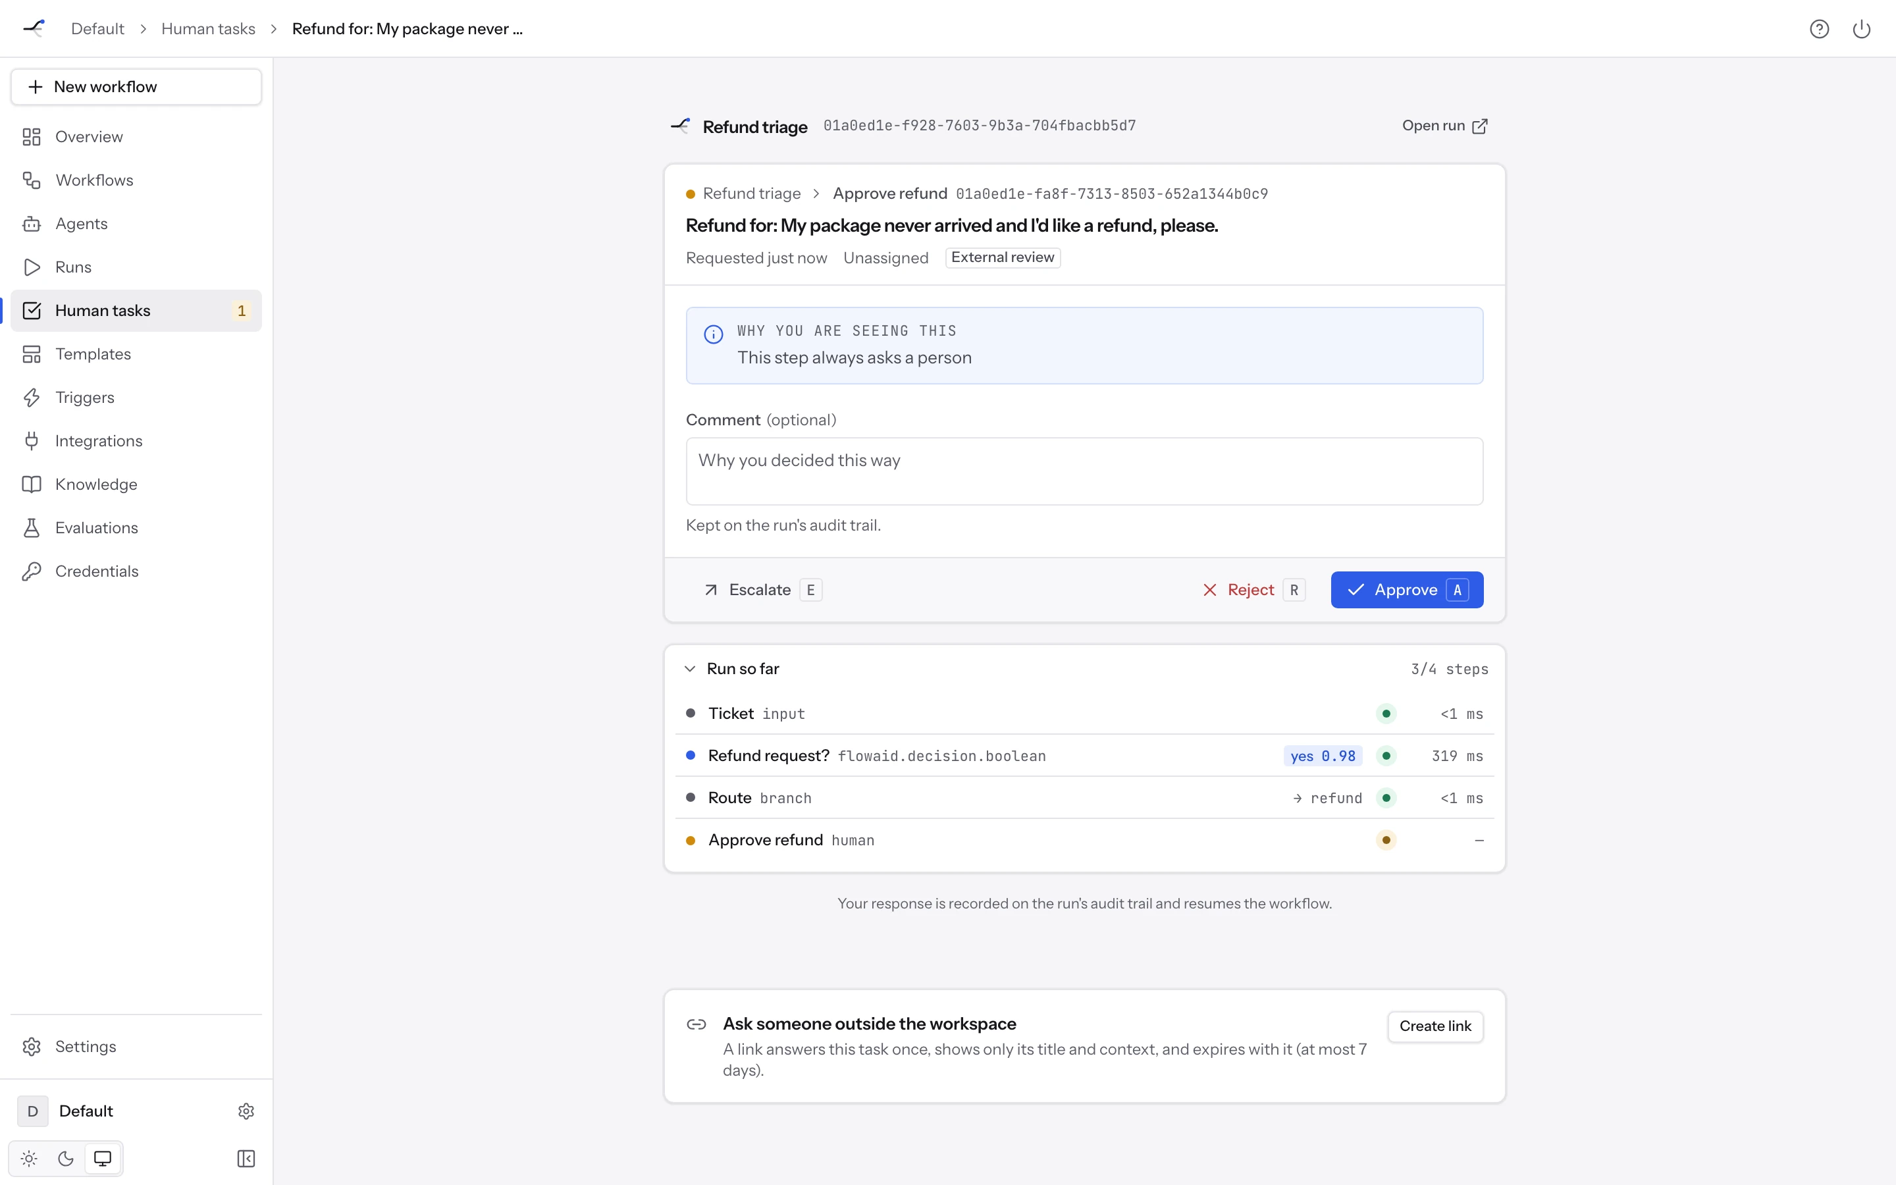The width and height of the screenshot is (1896, 1185).
Task: Open Knowledge in sidebar
Action: pyautogui.click(x=136, y=485)
